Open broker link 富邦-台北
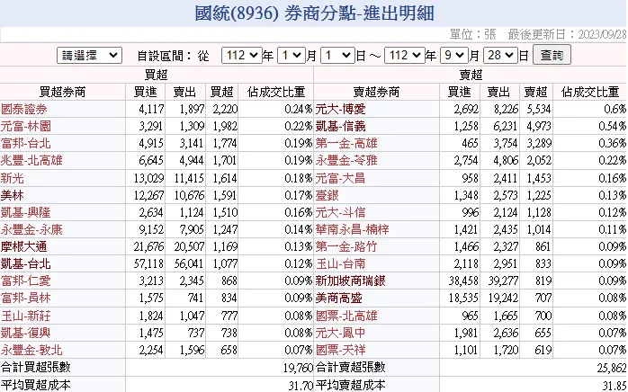The width and height of the screenshot is (628, 392). 26,143
